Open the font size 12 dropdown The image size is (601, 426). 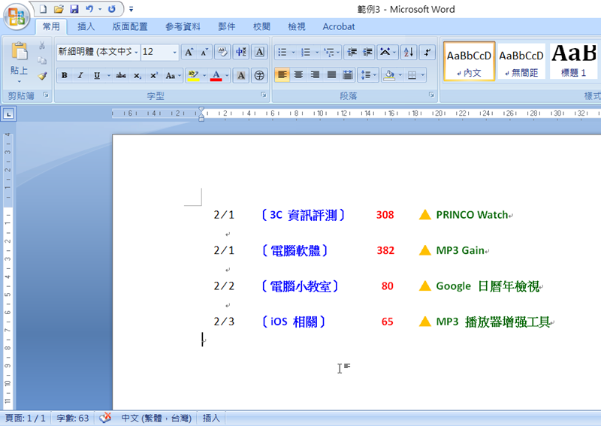pos(175,52)
